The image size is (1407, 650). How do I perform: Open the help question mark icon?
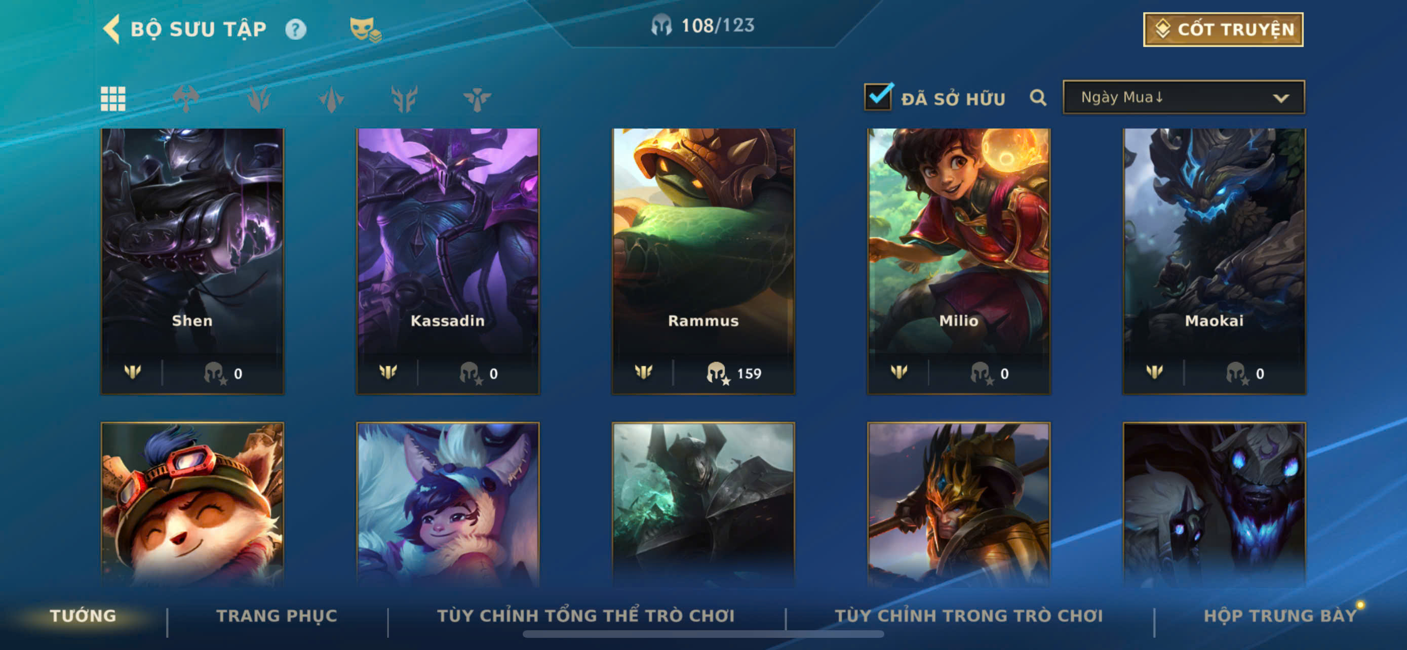296,29
